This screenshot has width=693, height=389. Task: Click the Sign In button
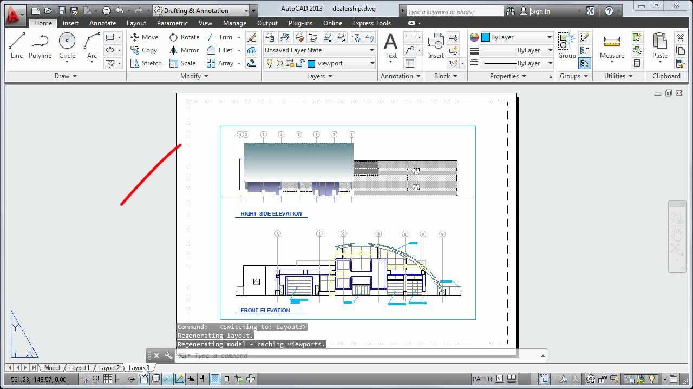pyautogui.click(x=539, y=11)
